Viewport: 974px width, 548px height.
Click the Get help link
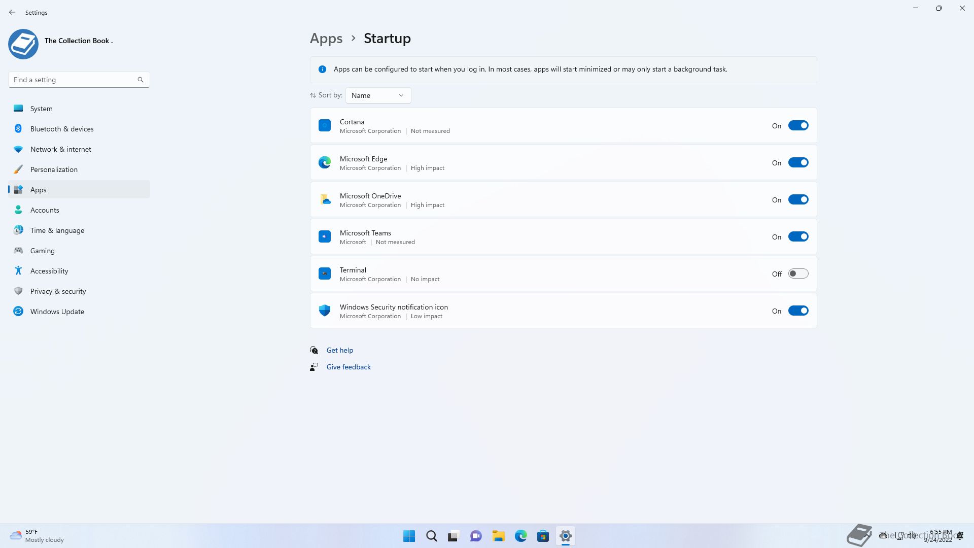click(x=340, y=350)
